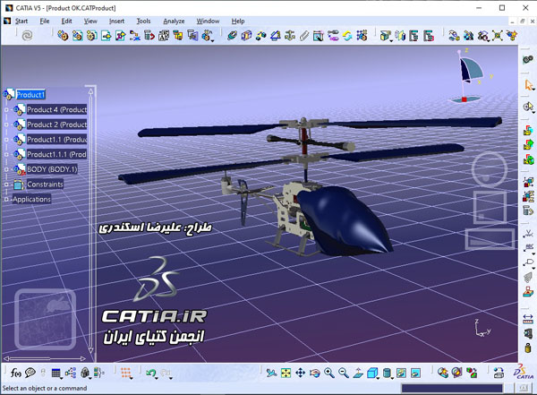Screen dimensions: 537x395
Task: Select the Product1 root node
Action: click(x=30, y=95)
